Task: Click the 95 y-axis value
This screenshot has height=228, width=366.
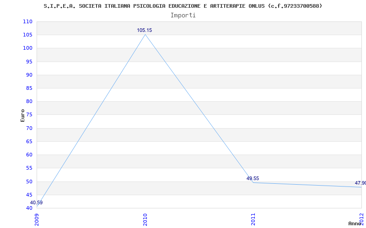Action: pyautogui.click(x=29, y=62)
